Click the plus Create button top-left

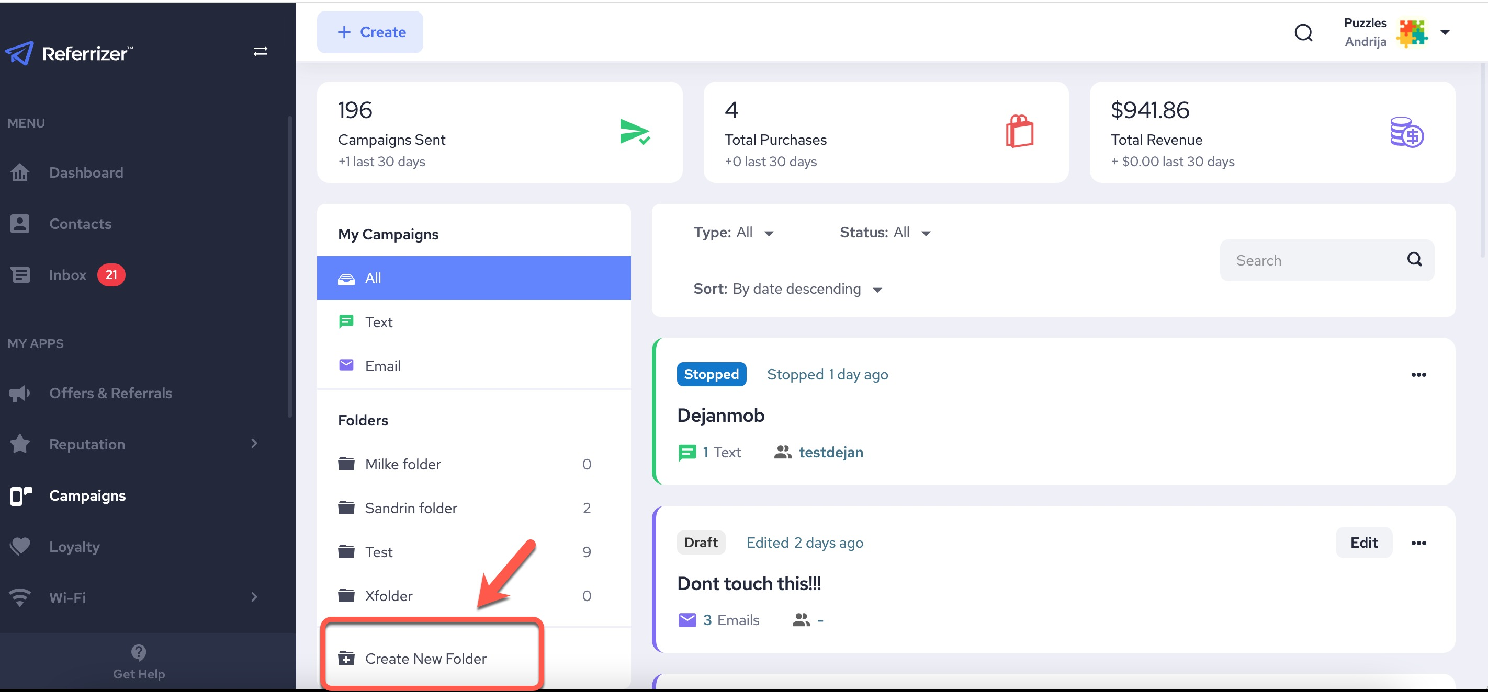(x=370, y=32)
